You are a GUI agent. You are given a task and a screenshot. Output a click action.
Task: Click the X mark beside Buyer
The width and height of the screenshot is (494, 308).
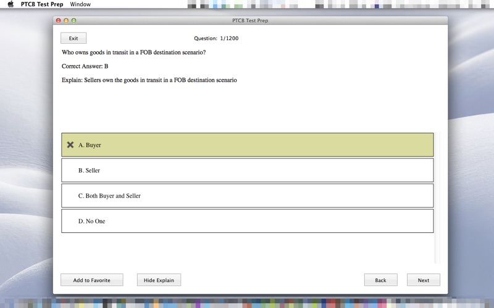(x=70, y=145)
